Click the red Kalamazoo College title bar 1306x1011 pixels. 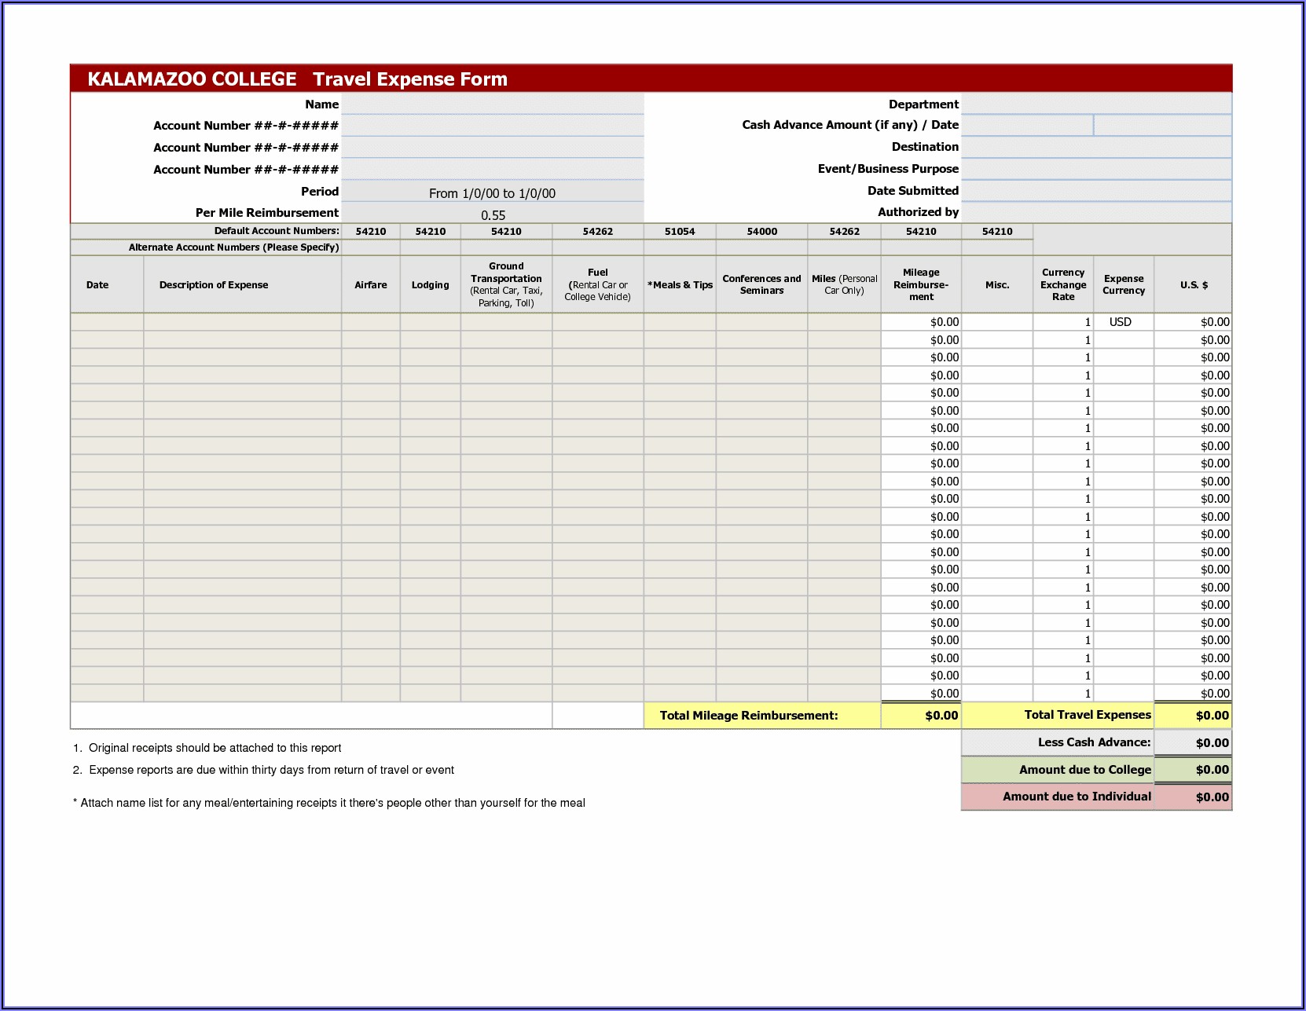[x=651, y=79]
